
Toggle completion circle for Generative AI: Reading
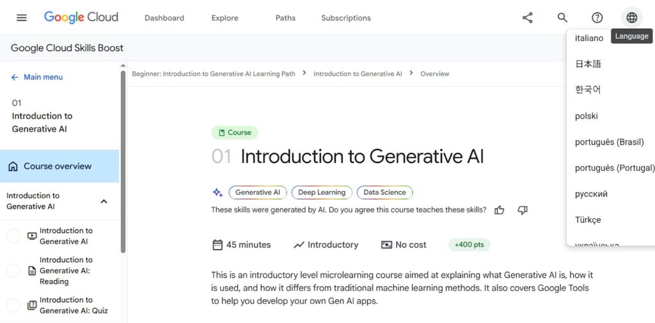13,271
